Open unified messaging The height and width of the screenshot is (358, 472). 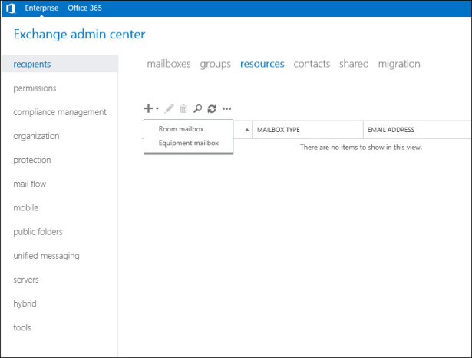[46, 256]
